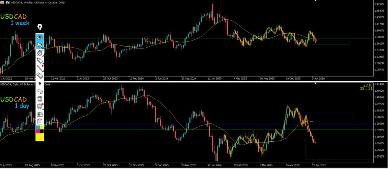This screenshot has height=169, width=388.
Task: Click the 1.28775 price on the weekly scale
Action: click(380, 69)
